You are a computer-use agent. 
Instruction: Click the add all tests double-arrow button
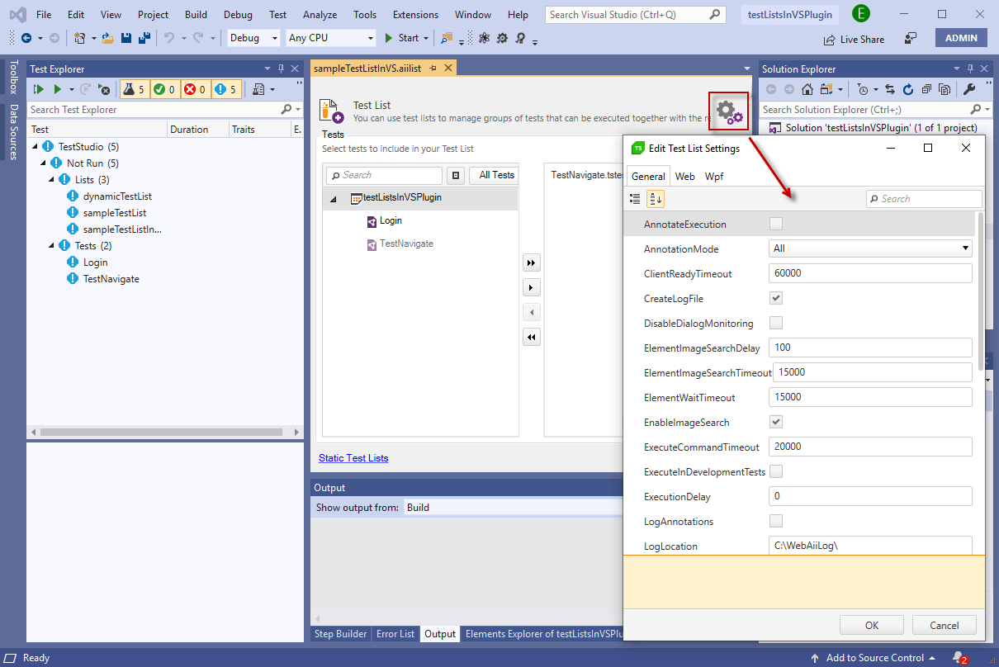click(532, 263)
